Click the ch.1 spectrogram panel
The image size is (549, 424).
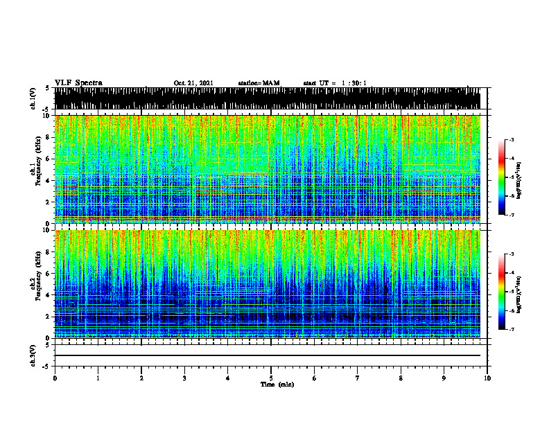267,169
